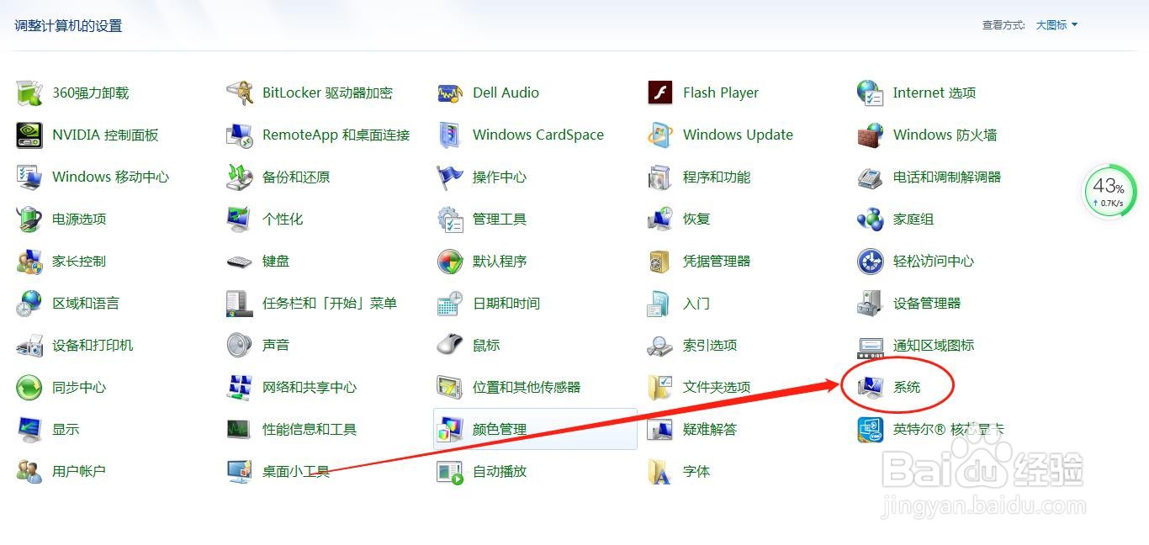Open 凭据管理器 safe icon
This screenshot has height=545, width=1149.
(660, 261)
